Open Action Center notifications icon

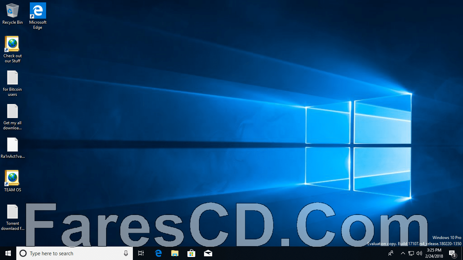(452, 253)
